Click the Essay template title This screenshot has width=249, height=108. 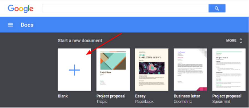click(140, 96)
